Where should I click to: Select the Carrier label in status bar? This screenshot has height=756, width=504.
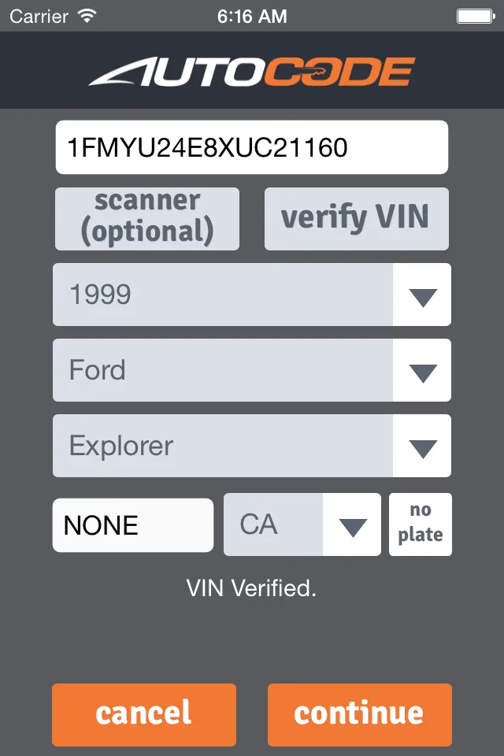[x=38, y=15]
